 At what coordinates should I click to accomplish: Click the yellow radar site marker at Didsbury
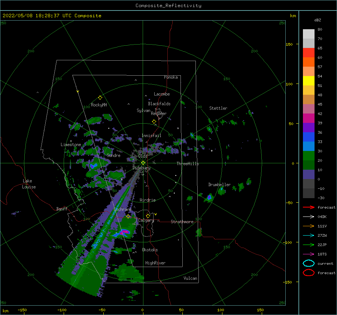[x=143, y=163]
